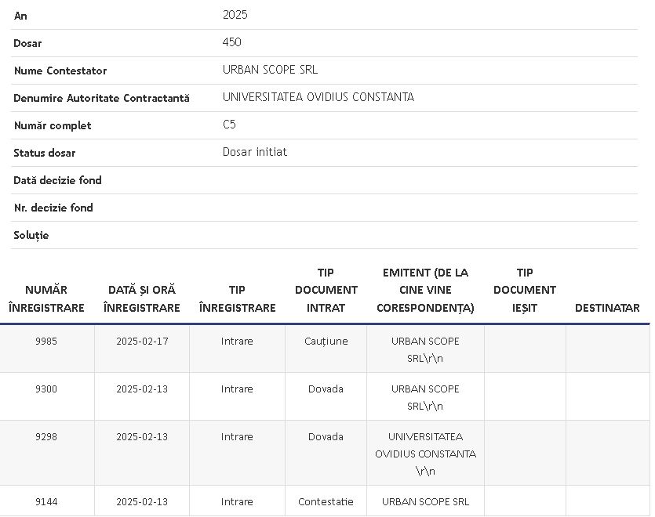Select the Tip Înregistrare column header
655x517 pixels.
coord(237,298)
